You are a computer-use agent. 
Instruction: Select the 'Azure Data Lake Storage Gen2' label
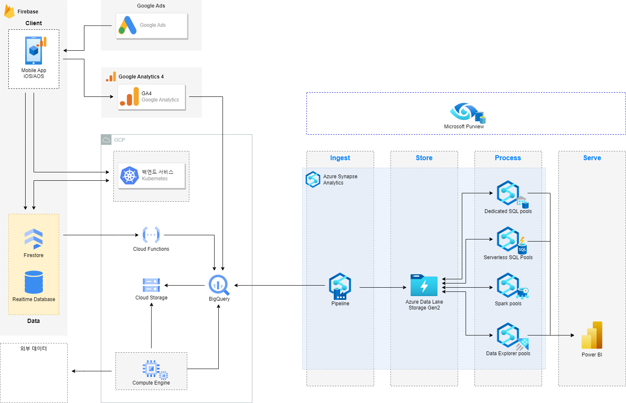pos(424,305)
